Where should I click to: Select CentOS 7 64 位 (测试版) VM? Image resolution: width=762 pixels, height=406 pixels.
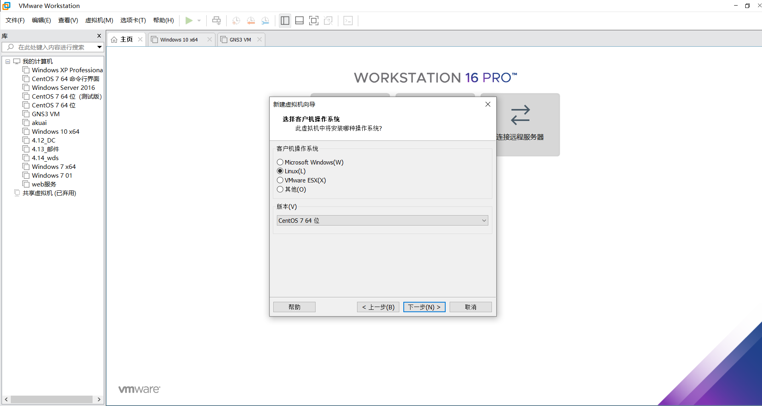tap(62, 97)
